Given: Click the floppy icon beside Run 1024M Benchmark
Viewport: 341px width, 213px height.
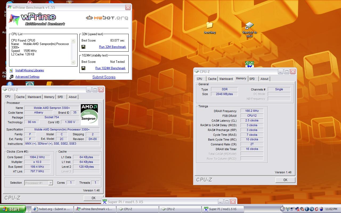Looking at the screenshot, I should (x=83, y=68).
